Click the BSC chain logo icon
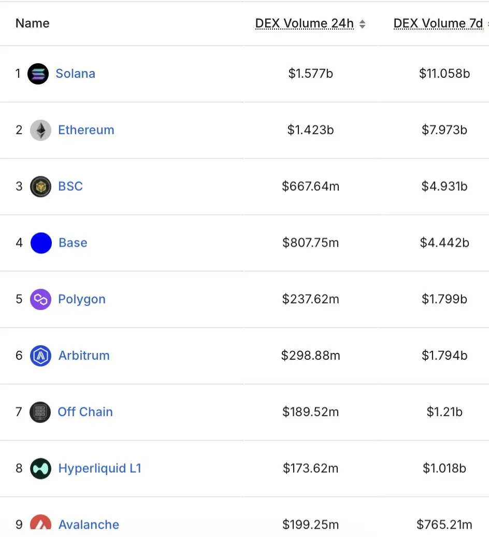The height and width of the screenshot is (537, 489). (x=40, y=187)
